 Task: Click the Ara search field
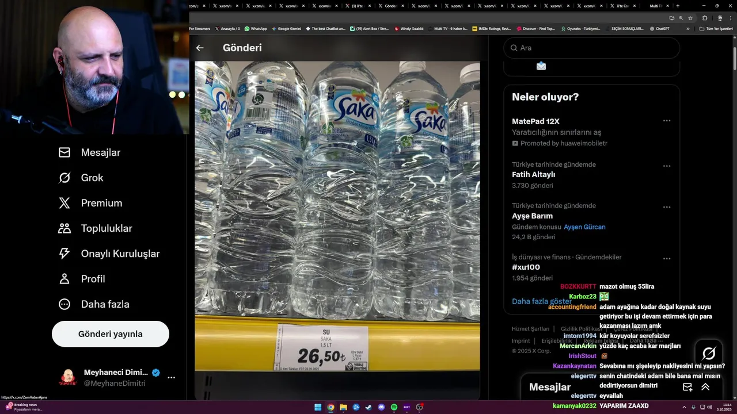pos(592,48)
